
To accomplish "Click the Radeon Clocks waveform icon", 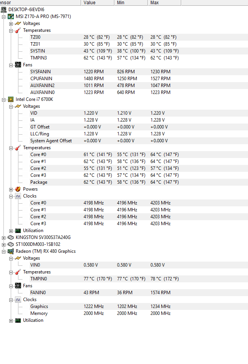I will point(18,300).
